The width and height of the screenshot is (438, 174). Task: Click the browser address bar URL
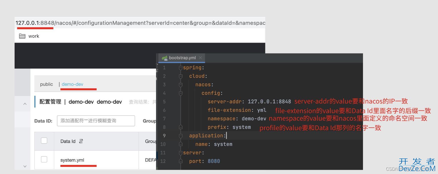pos(140,23)
